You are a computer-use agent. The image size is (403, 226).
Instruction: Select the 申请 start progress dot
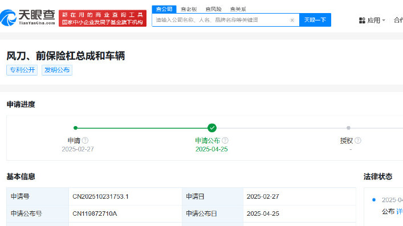75,128
